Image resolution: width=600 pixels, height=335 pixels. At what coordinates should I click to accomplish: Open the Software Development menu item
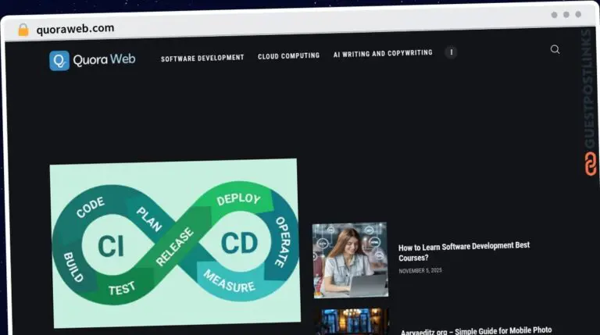(x=202, y=58)
